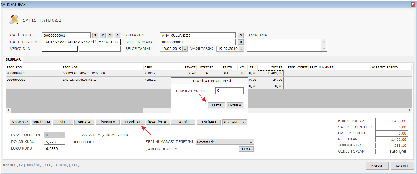Click the D button beside Belge Numarası
417x174 pixels.
pyautogui.click(x=241, y=42)
